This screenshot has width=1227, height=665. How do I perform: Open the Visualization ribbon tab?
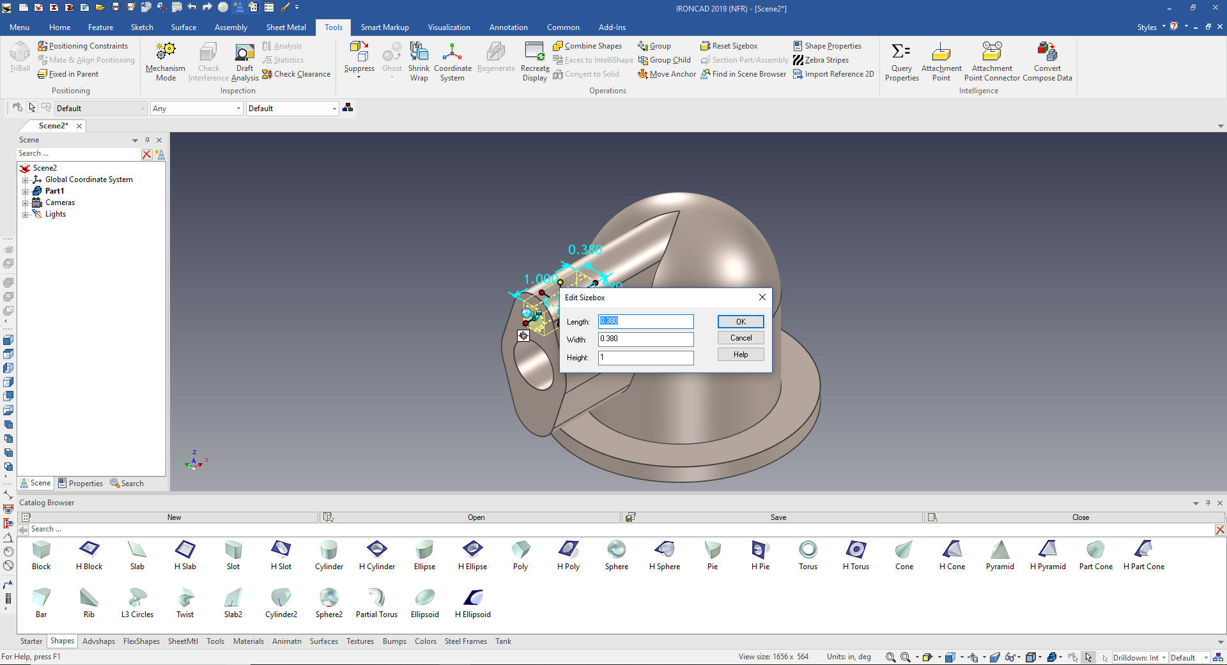coord(449,27)
